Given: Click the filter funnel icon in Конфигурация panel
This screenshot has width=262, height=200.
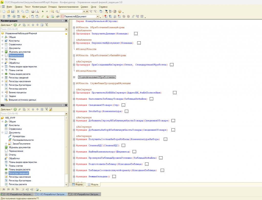Looking at the screenshot, I should 47,25.
